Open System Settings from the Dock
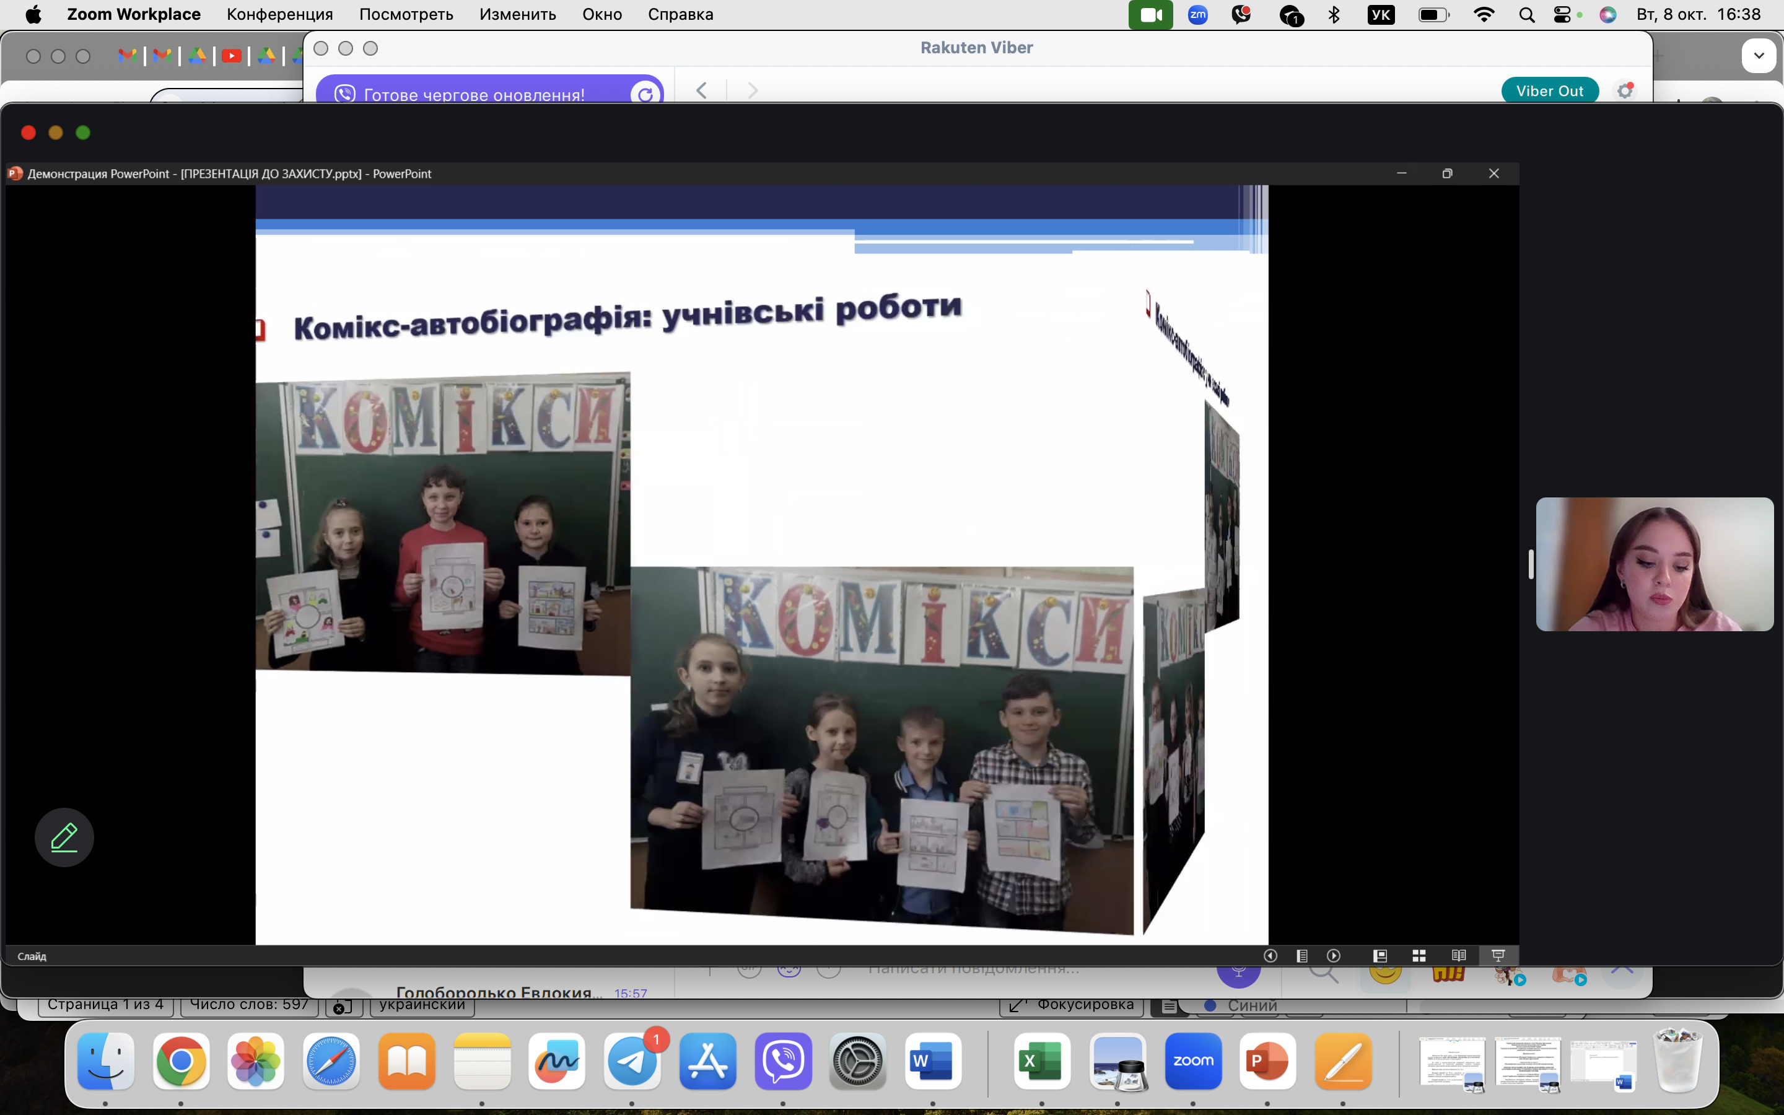 (858, 1061)
